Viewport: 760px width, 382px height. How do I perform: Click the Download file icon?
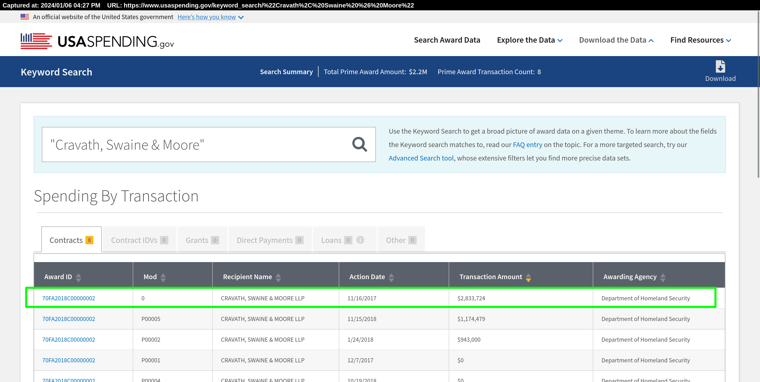720,66
